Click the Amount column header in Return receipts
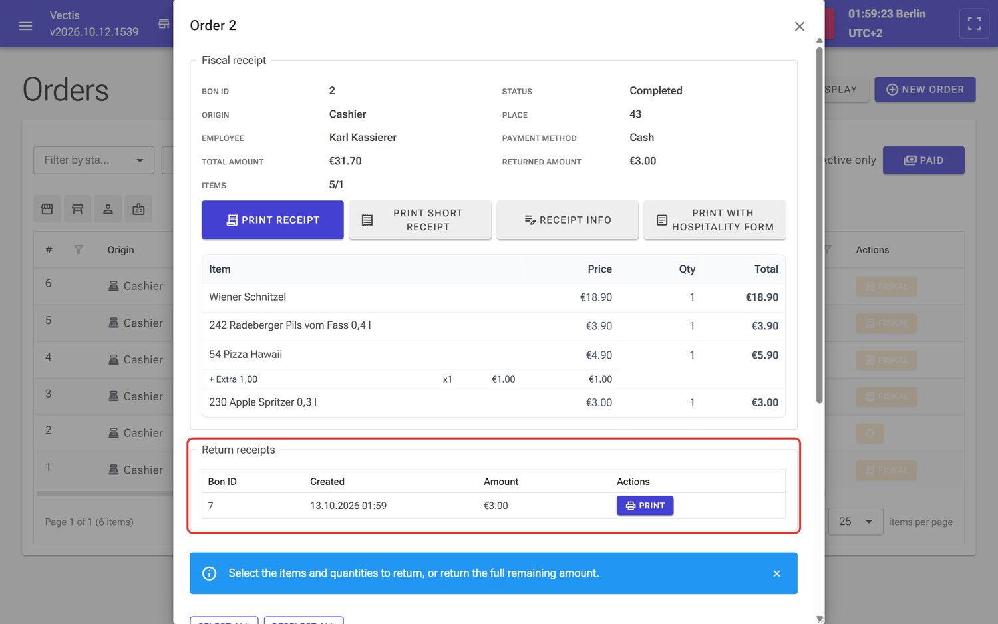Image resolution: width=998 pixels, height=624 pixels. (501, 482)
